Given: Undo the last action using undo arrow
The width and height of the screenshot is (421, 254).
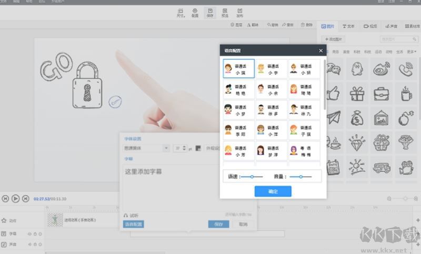Looking at the screenshot, I should (272, 25).
